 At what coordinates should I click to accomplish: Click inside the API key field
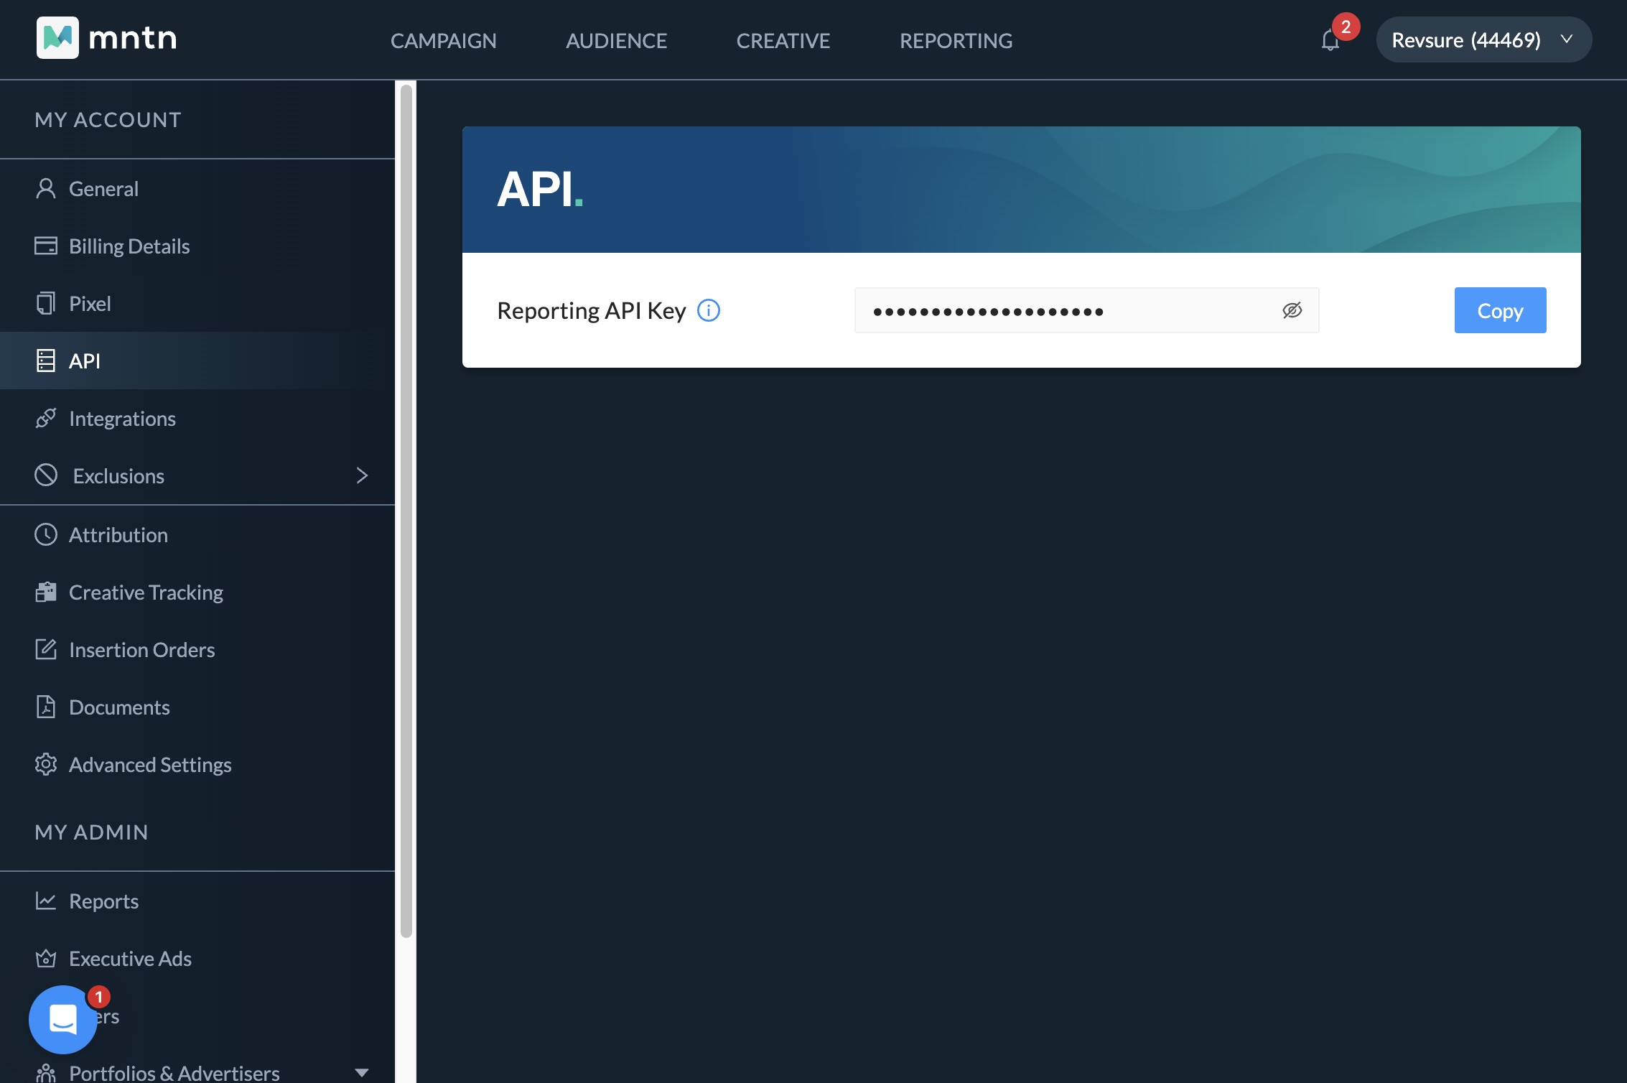point(1063,310)
